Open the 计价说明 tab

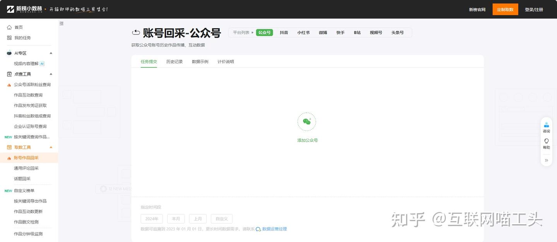226,62
